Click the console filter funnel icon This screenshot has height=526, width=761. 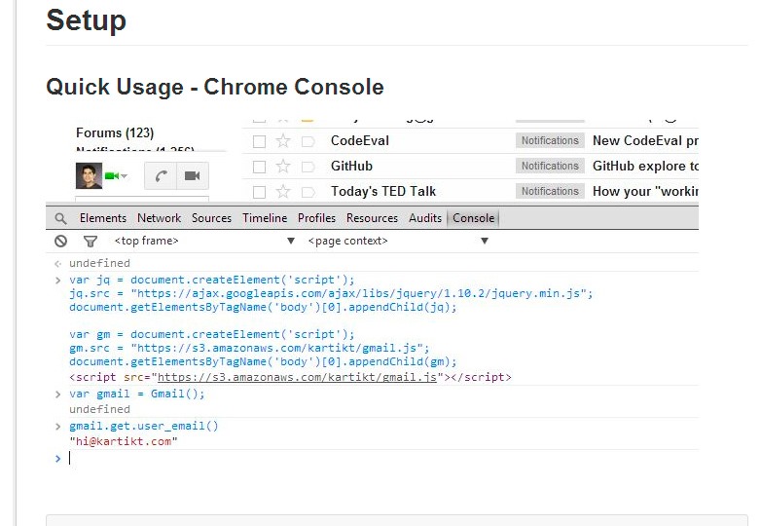[x=91, y=241]
